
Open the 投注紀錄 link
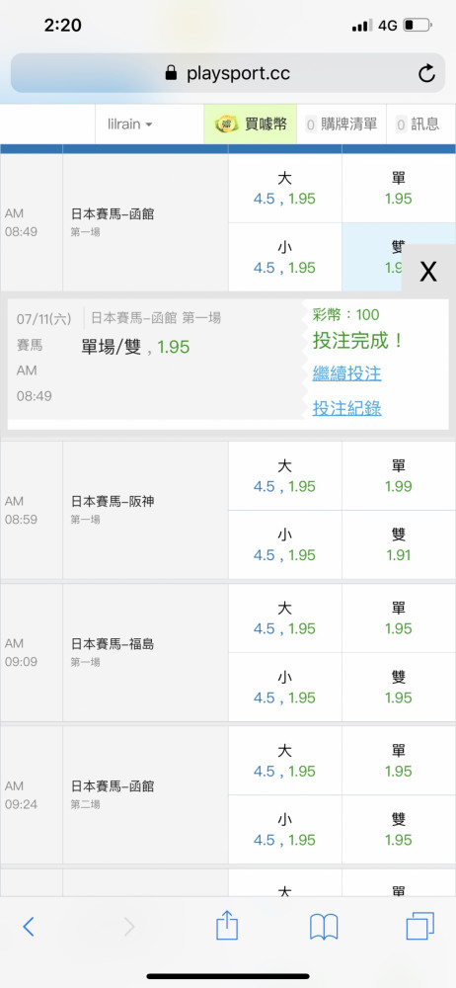click(347, 409)
